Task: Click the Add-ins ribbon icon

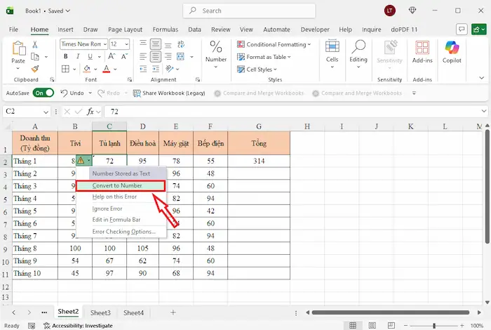Action: tap(422, 53)
